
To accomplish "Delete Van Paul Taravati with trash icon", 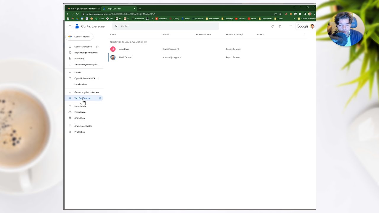I will [100, 98].
